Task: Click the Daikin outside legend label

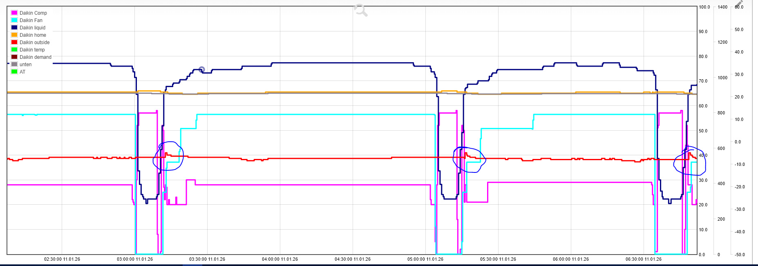Action: point(34,42)
